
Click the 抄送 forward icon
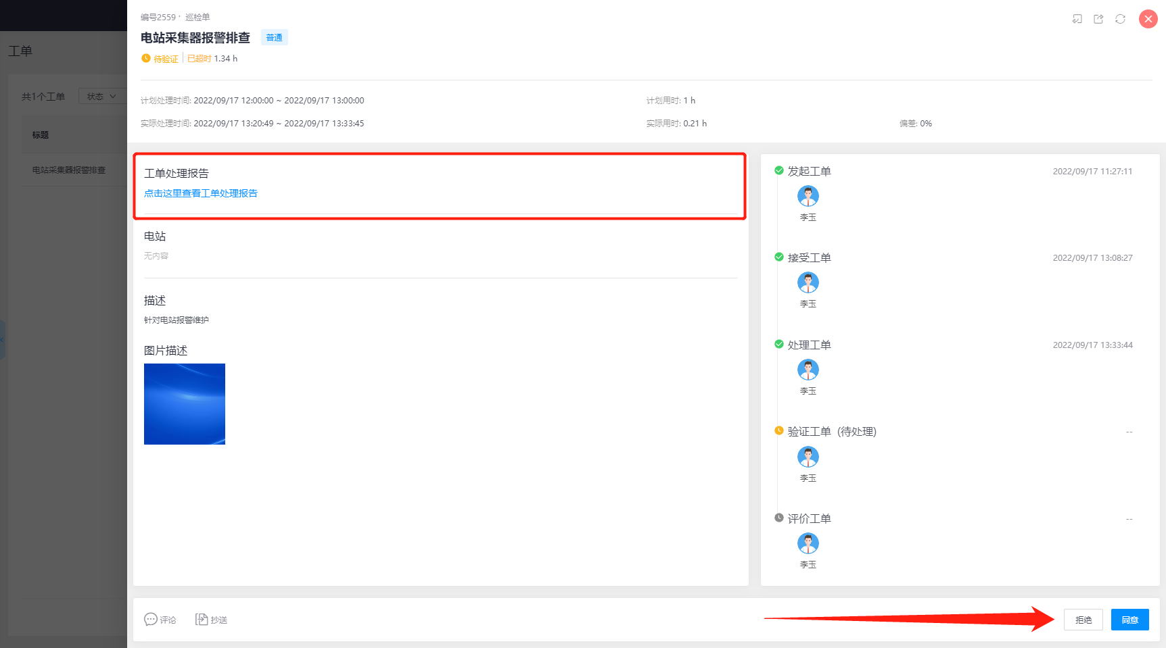pyautogui.click(x=202, y=620)
